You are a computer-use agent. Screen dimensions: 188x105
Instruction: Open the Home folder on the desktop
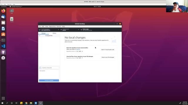12,11
